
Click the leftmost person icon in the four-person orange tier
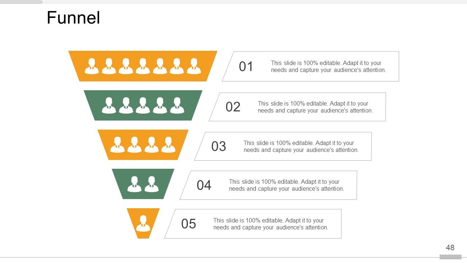(x=117, y=145)
